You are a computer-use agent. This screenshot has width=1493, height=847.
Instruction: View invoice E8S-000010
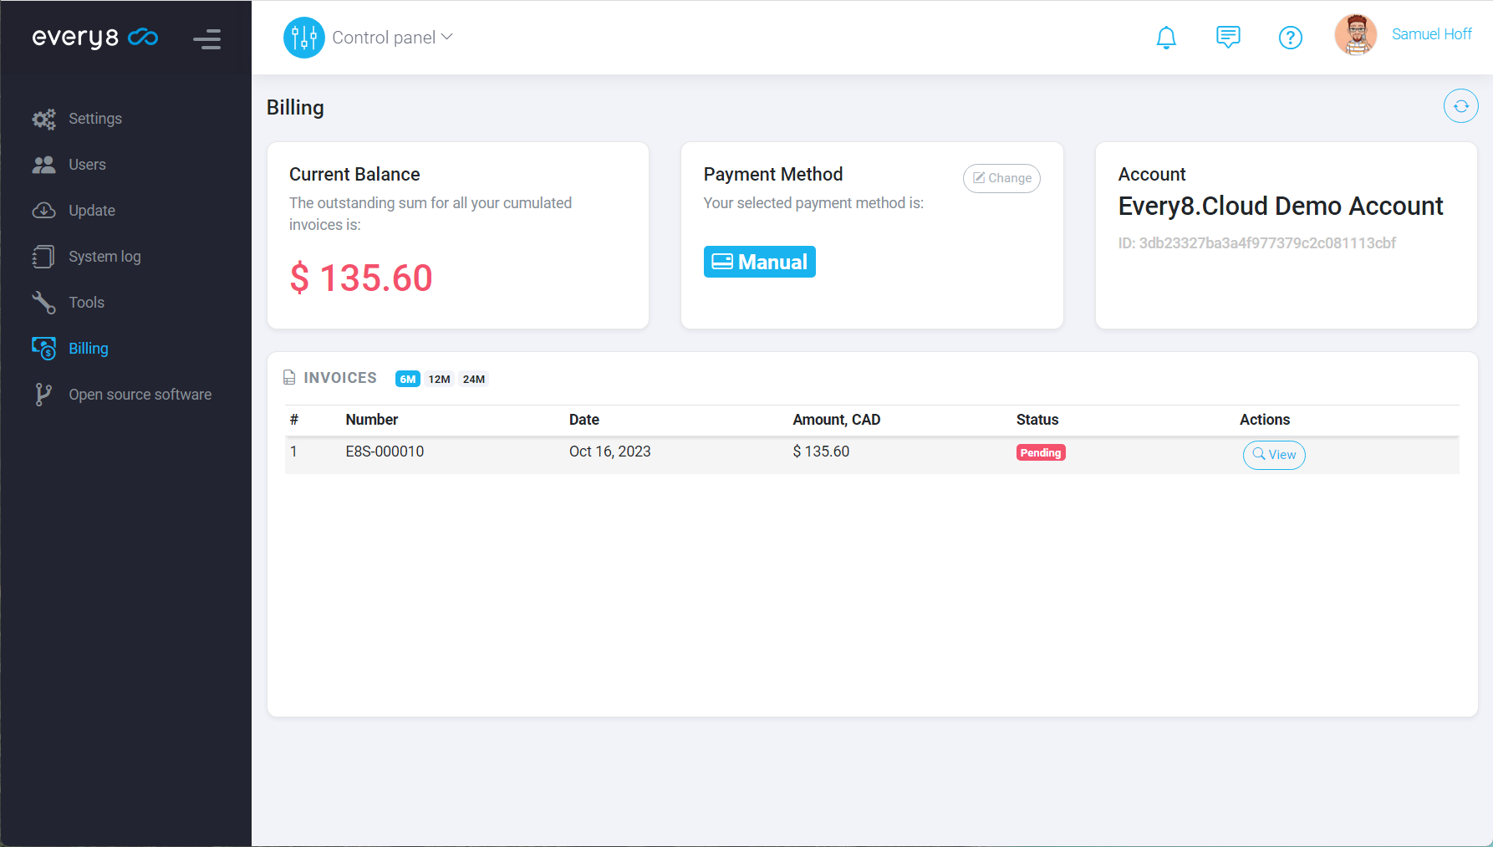[x=1273, y=455]
